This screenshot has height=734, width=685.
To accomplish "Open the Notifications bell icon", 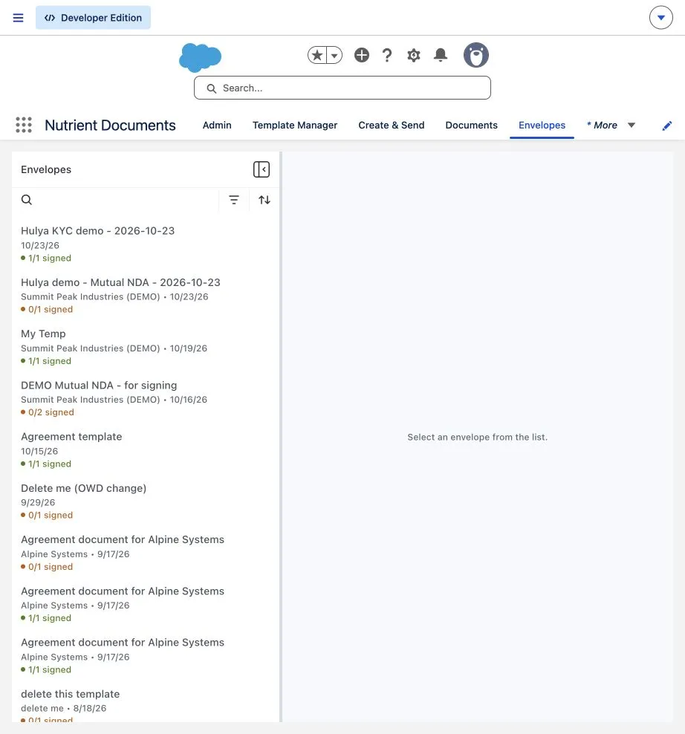I will pos(440,55).
